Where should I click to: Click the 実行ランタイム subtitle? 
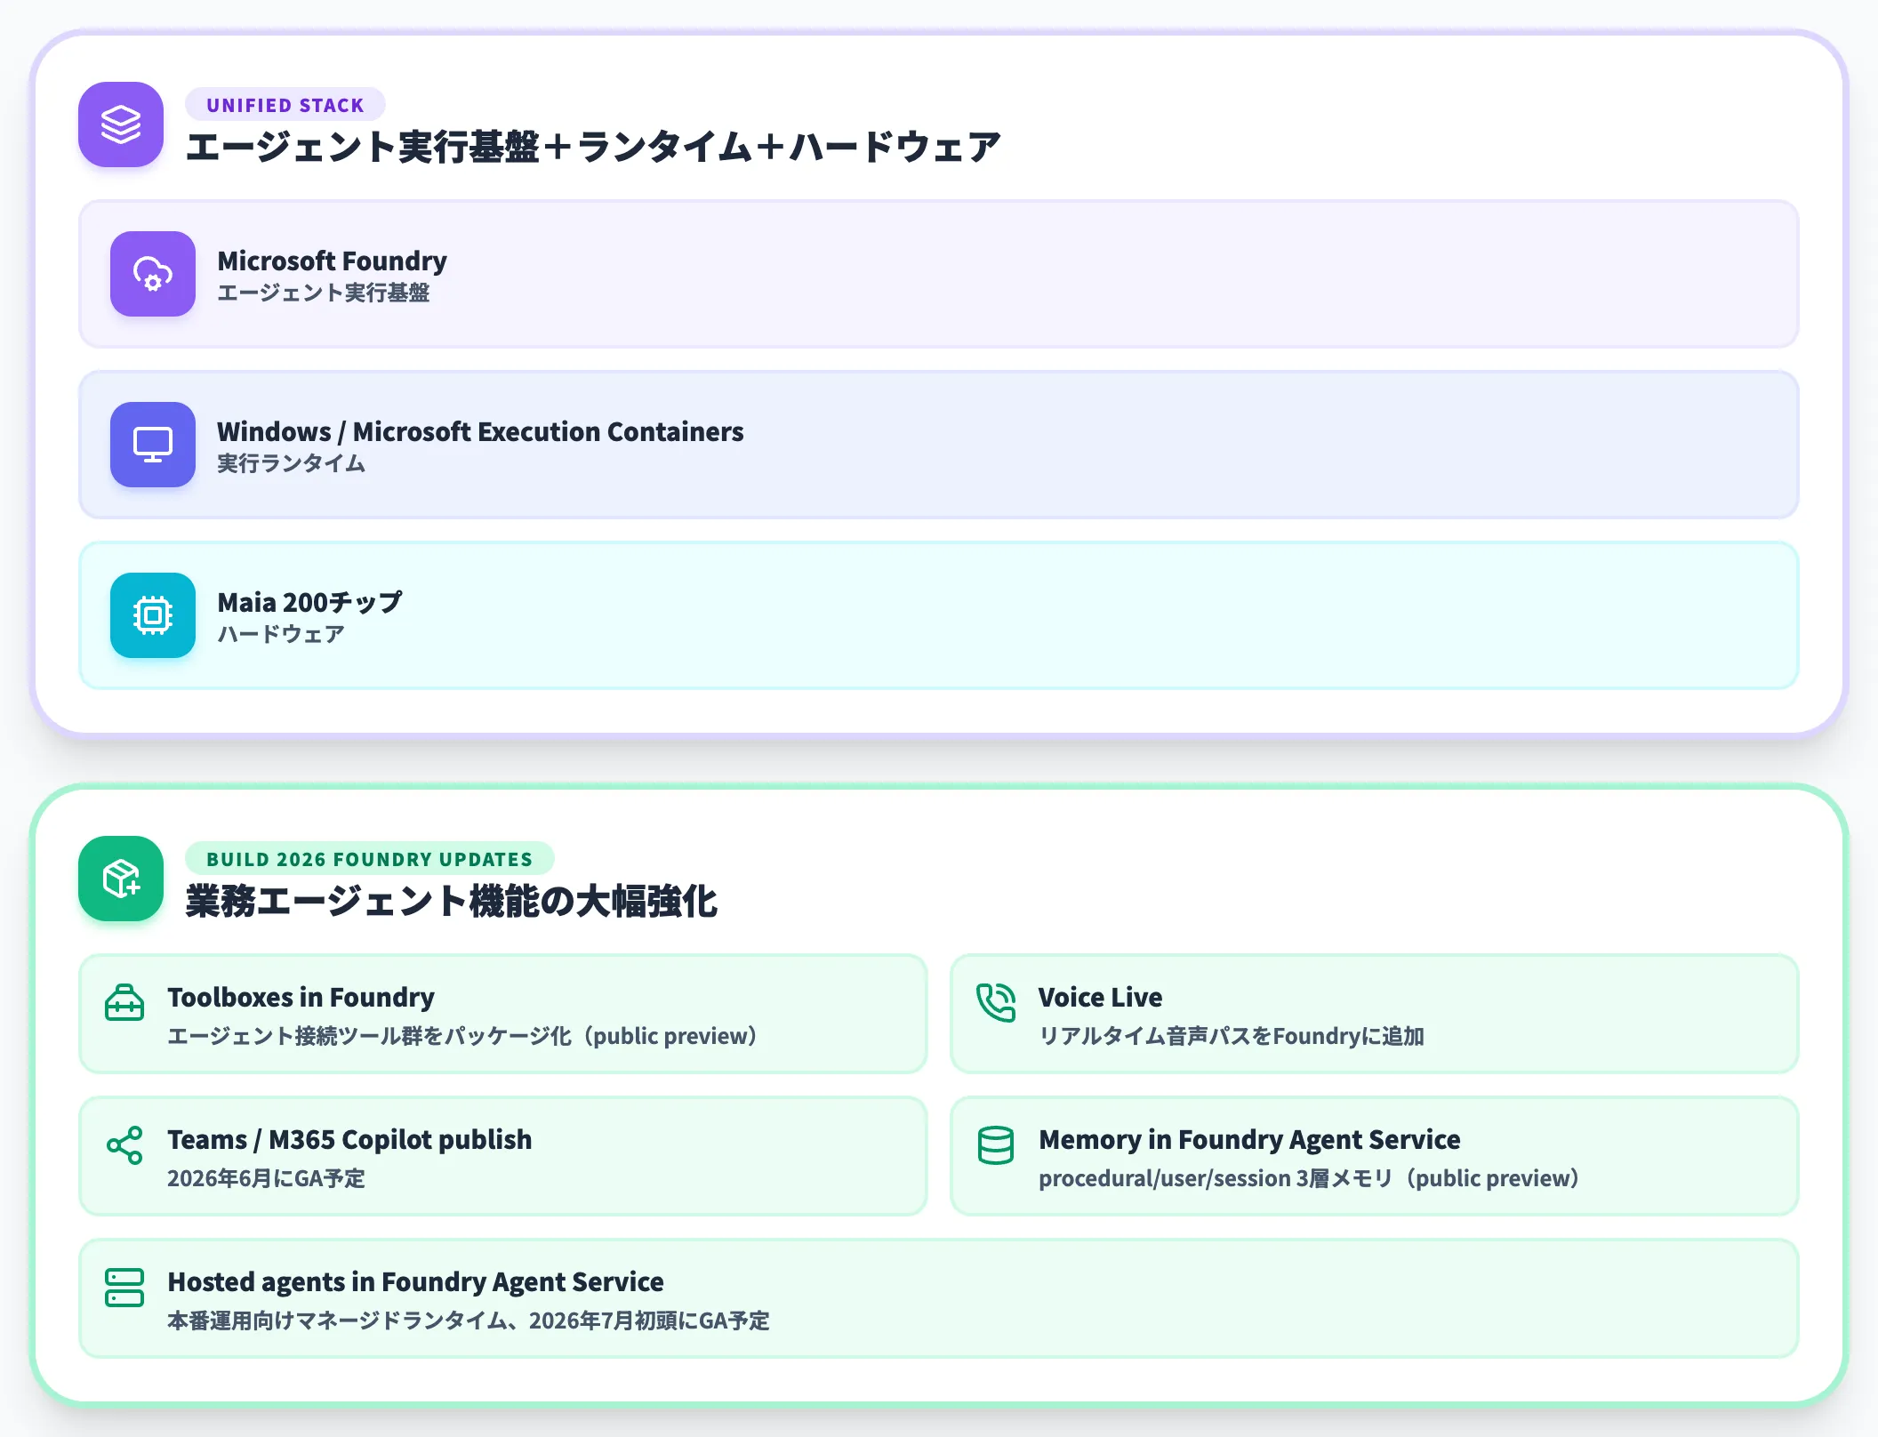pyautogui.click(x=292, y=463)
